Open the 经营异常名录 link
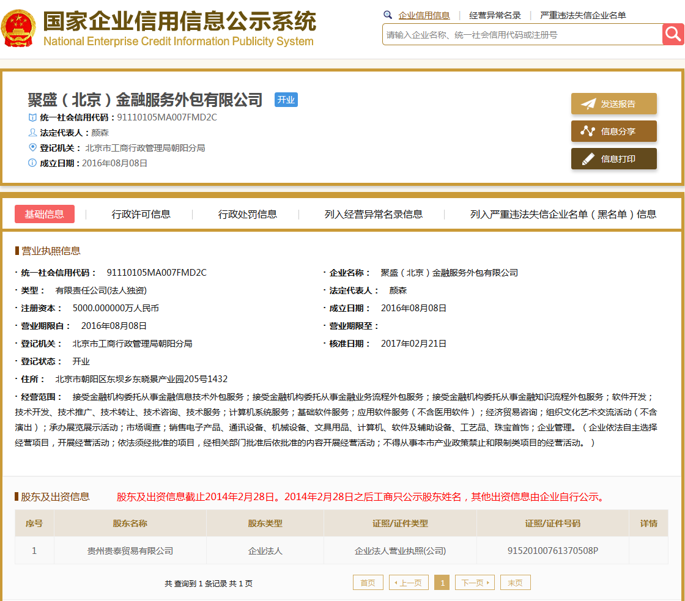This screenshot has width=685, height=601. 495,16
